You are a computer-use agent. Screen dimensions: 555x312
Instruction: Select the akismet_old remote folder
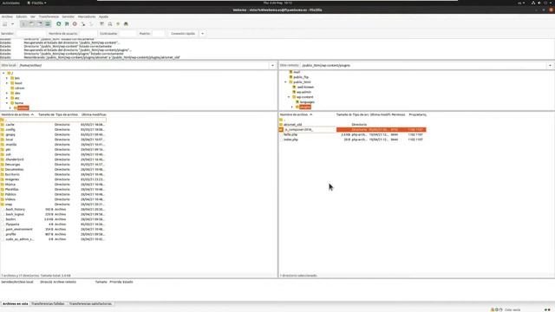[x=293, y=125]
